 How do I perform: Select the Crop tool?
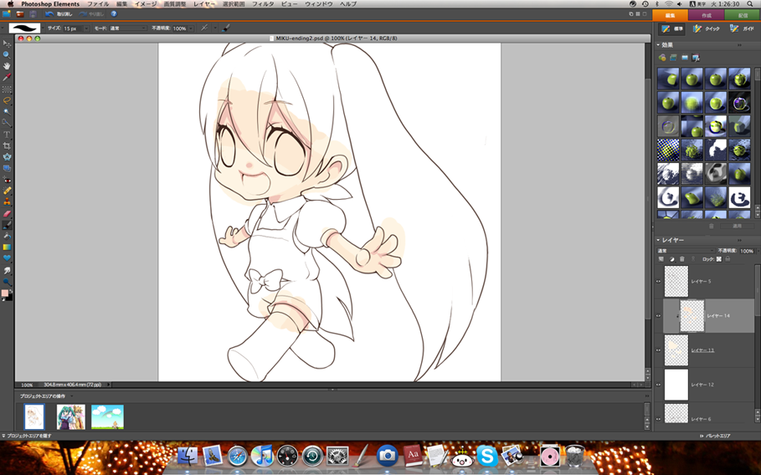pos(7,146)
